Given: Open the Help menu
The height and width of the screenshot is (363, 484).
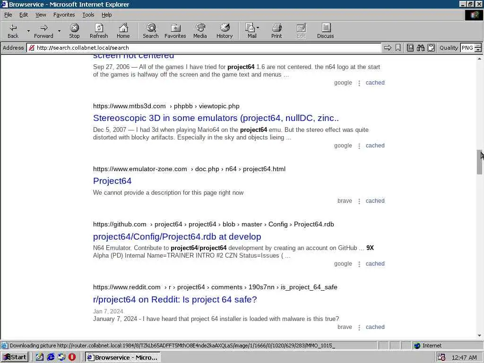Looking at the screenshot, I should 106,15.
